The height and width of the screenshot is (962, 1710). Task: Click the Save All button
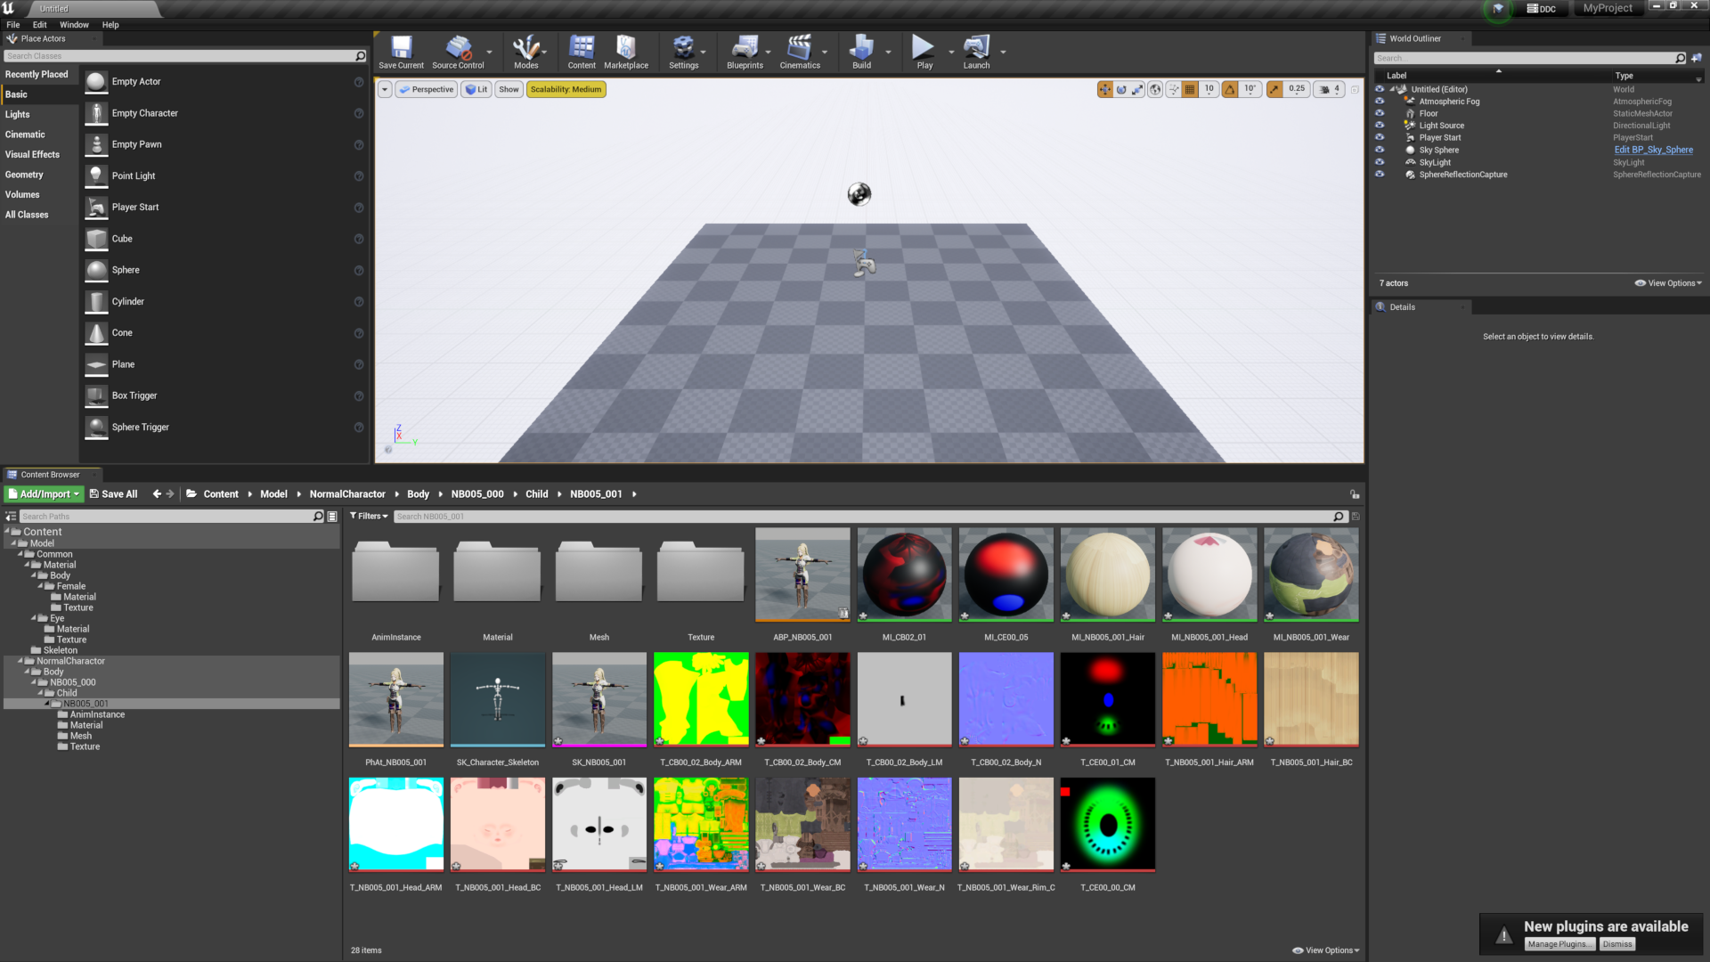[113, 493]
